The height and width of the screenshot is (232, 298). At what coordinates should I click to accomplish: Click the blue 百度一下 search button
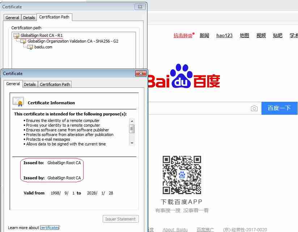click(x=279, y=108)
